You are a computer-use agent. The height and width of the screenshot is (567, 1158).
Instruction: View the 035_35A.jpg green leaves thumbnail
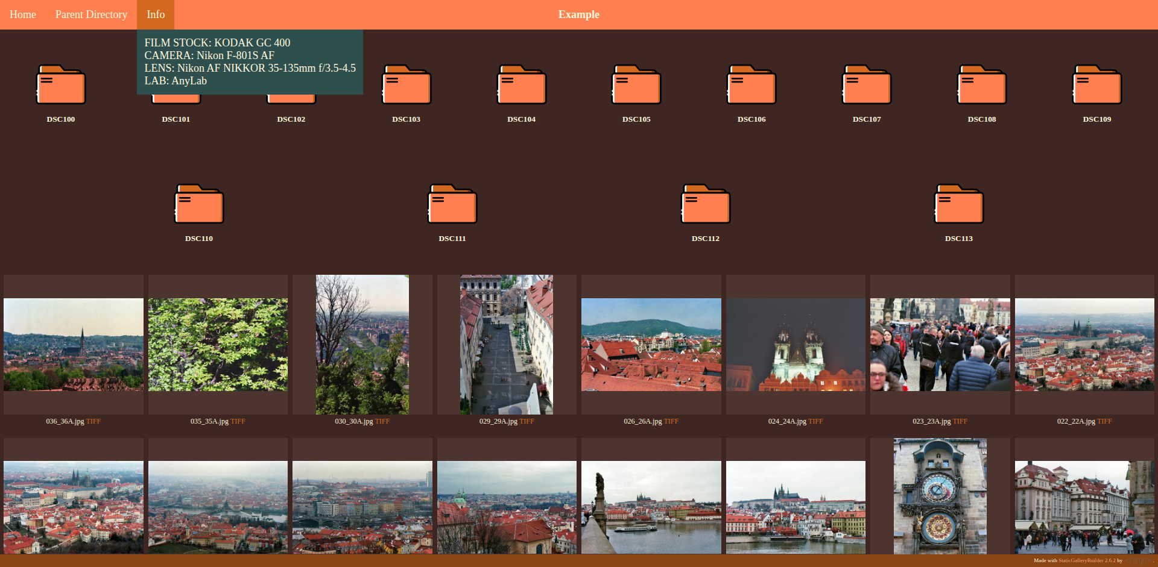[x=218, y=345]
